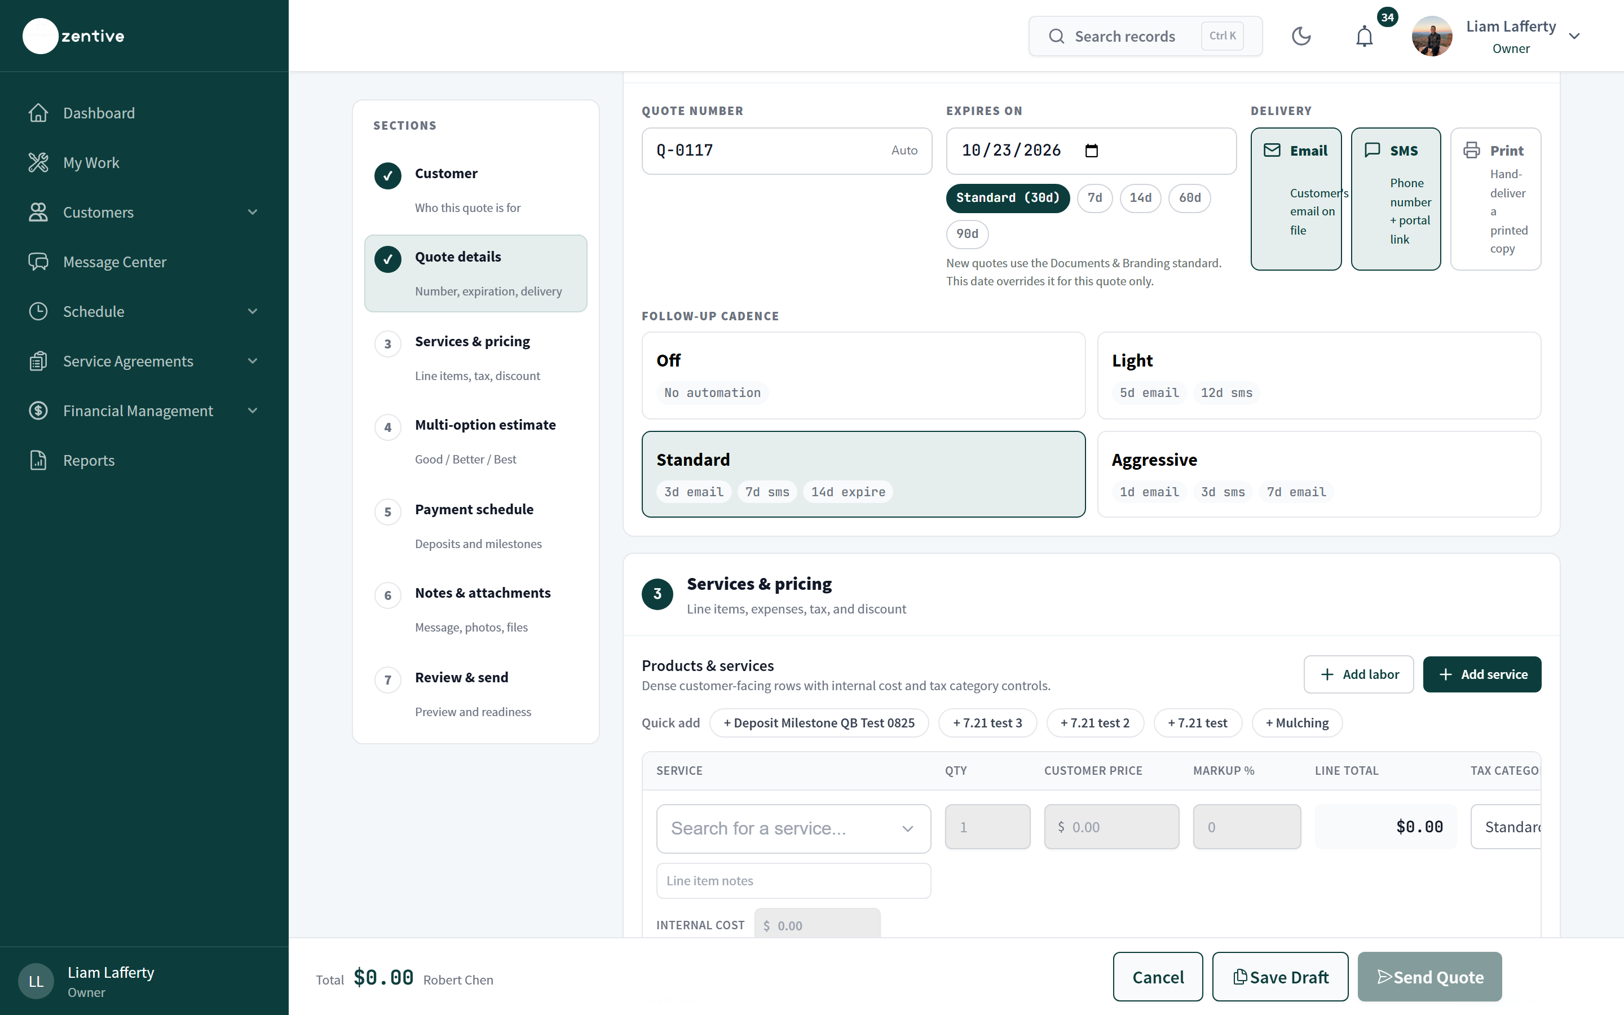Set follow-up cadence to Aggressive
1624x1015 pixels.
click(x=1319, y=474)
